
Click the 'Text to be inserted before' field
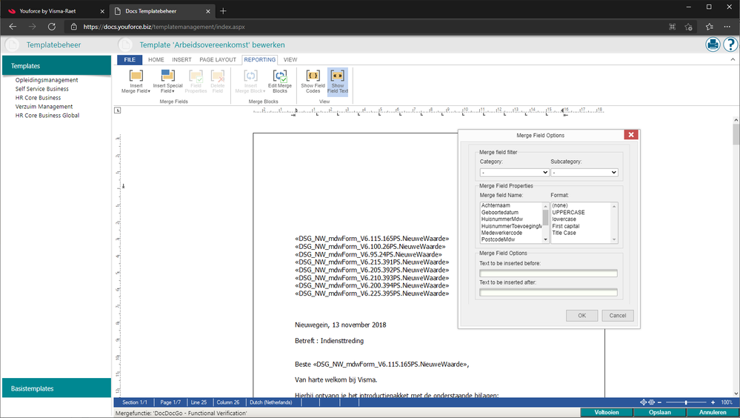tap(548, 273)
